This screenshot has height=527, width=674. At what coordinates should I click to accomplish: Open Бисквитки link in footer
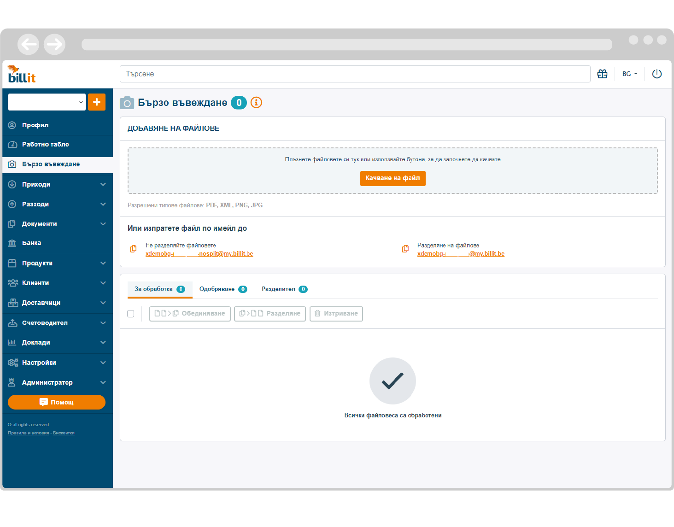[64, 433]
